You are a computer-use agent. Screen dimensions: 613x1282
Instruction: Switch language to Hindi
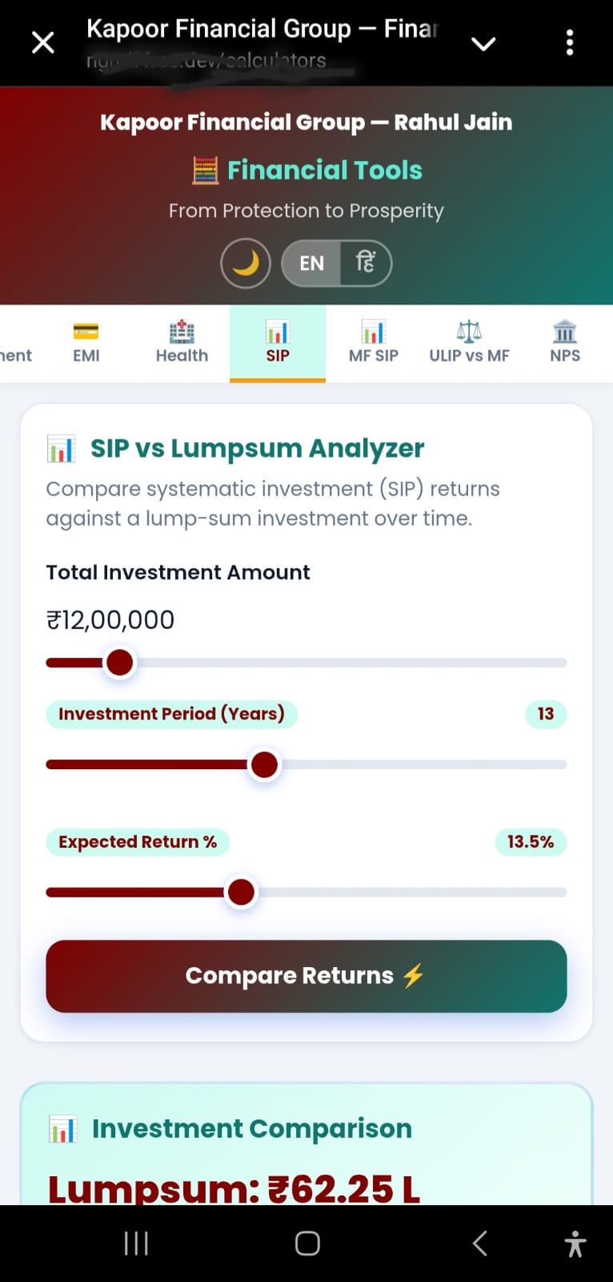pyautogui.click(x=366, y=264)
